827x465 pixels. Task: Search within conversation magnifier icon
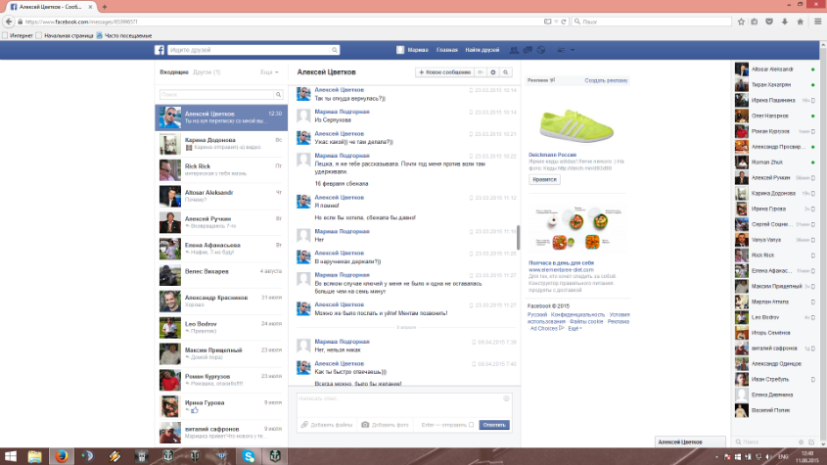(x=505, y=72)
